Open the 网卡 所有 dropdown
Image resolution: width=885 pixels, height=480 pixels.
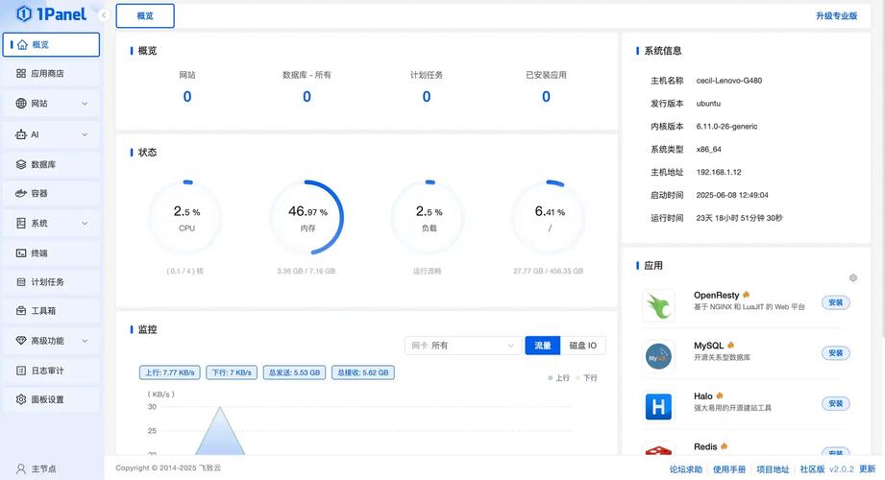462,346
